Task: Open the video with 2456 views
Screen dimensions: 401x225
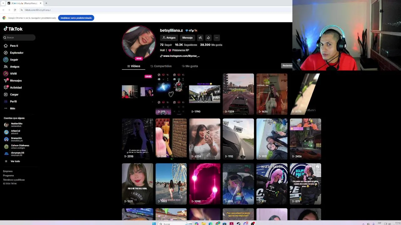Action: tap(305, 139)
